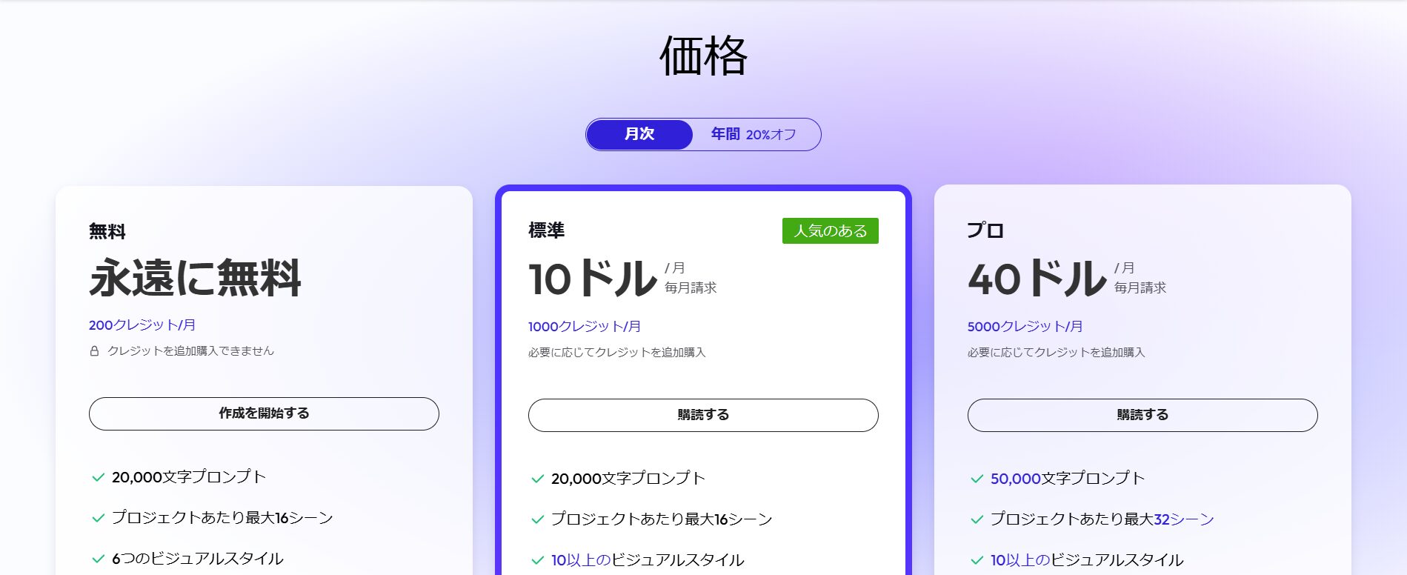Image resolution: width=1407 pixels, height=575 pixels.
Task: Switch billing to 年間 20%オフ
Action: [754, 134]
